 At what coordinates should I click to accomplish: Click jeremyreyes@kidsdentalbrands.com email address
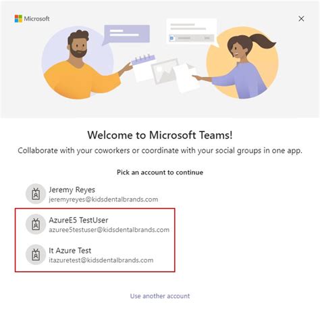[x=103, y=199]
